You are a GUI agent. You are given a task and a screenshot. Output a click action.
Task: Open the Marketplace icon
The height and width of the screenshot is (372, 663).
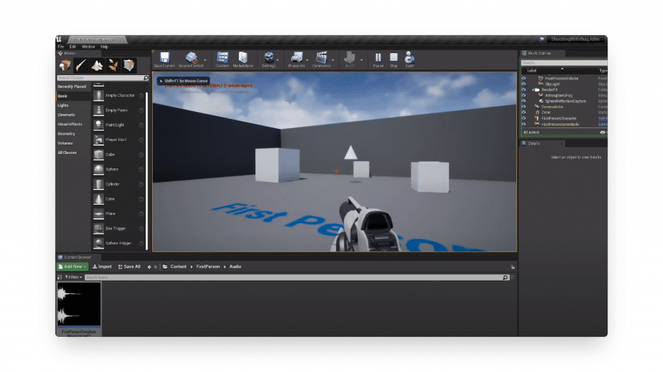click(x=243, y=59)
